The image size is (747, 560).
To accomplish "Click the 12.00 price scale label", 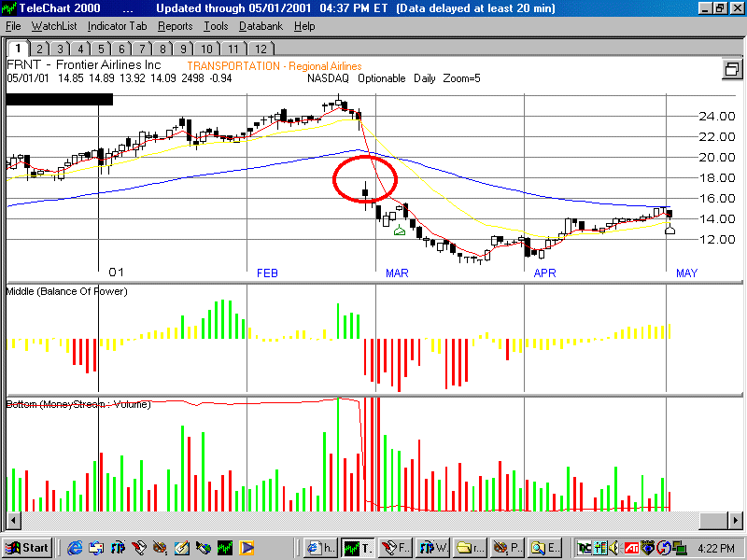I will 717,240.
